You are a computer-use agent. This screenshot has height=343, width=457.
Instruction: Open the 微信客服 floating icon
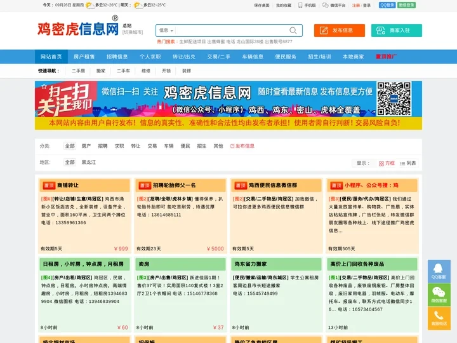[439, 295]
